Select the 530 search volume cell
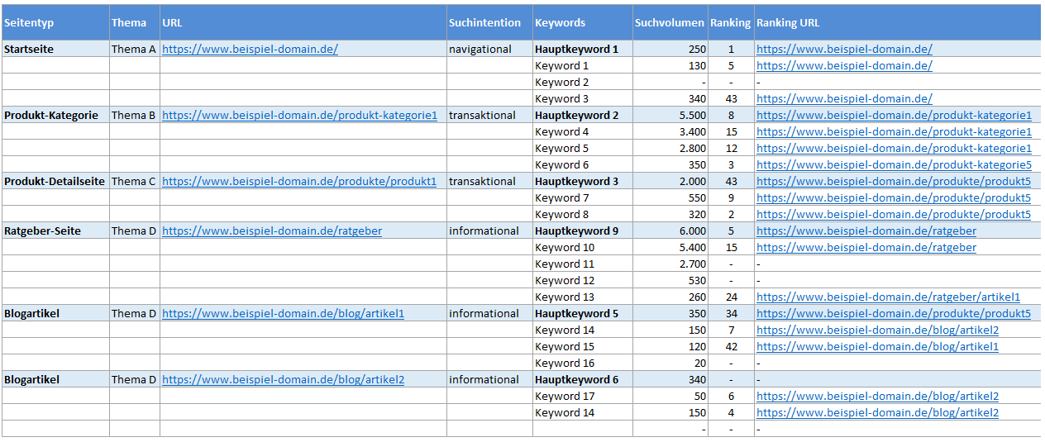The width and height of the screenshot is (1045, 442). click(670, 280)
